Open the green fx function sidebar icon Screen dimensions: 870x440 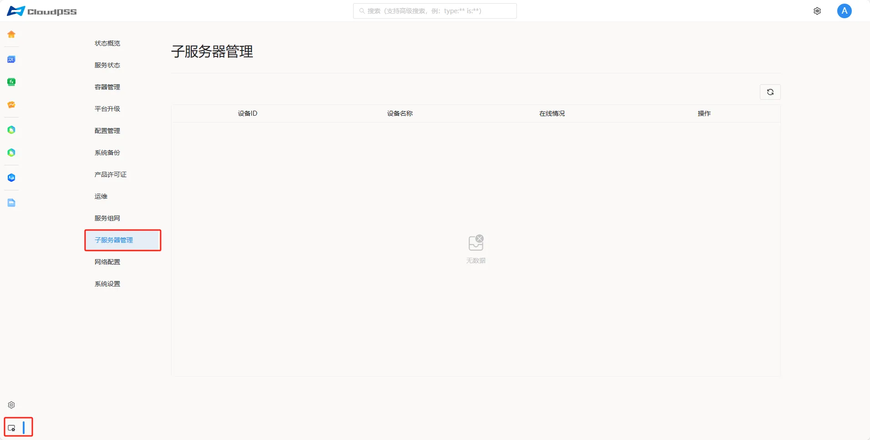11,82
